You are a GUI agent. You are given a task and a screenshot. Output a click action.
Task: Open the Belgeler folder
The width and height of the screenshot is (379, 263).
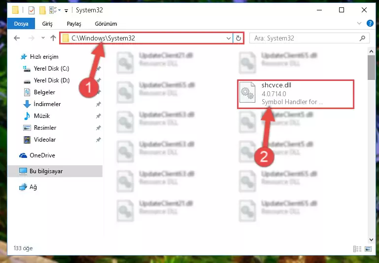[x=44, y=92]
